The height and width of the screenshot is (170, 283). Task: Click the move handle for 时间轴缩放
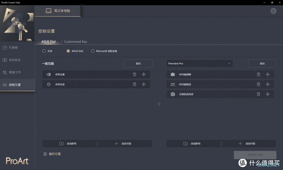point(268,84)
